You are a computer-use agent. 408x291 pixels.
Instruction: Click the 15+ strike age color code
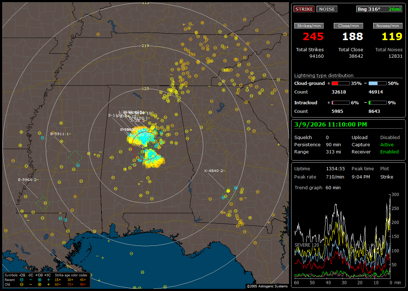(58, 280)
